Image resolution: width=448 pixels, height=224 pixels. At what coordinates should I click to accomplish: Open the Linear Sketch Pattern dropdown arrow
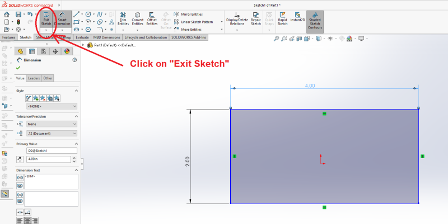[222, 22]
